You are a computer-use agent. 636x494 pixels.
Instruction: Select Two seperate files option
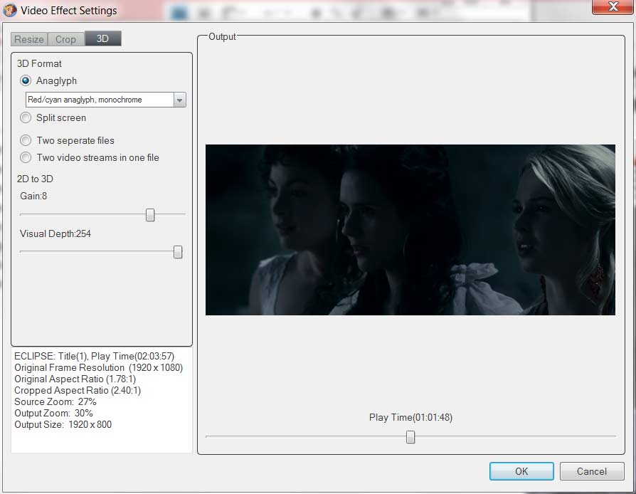(26, 140)
